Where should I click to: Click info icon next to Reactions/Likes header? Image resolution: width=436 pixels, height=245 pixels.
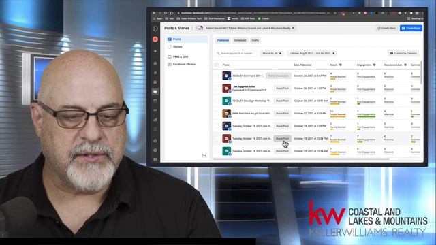pyautogui.click(x=405, y=65)
